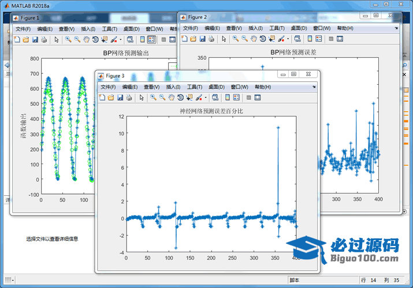Select Data Cursor tool in Figure 3
The width and height of the screenshot is (413, 288).
(x=189, y=98)
